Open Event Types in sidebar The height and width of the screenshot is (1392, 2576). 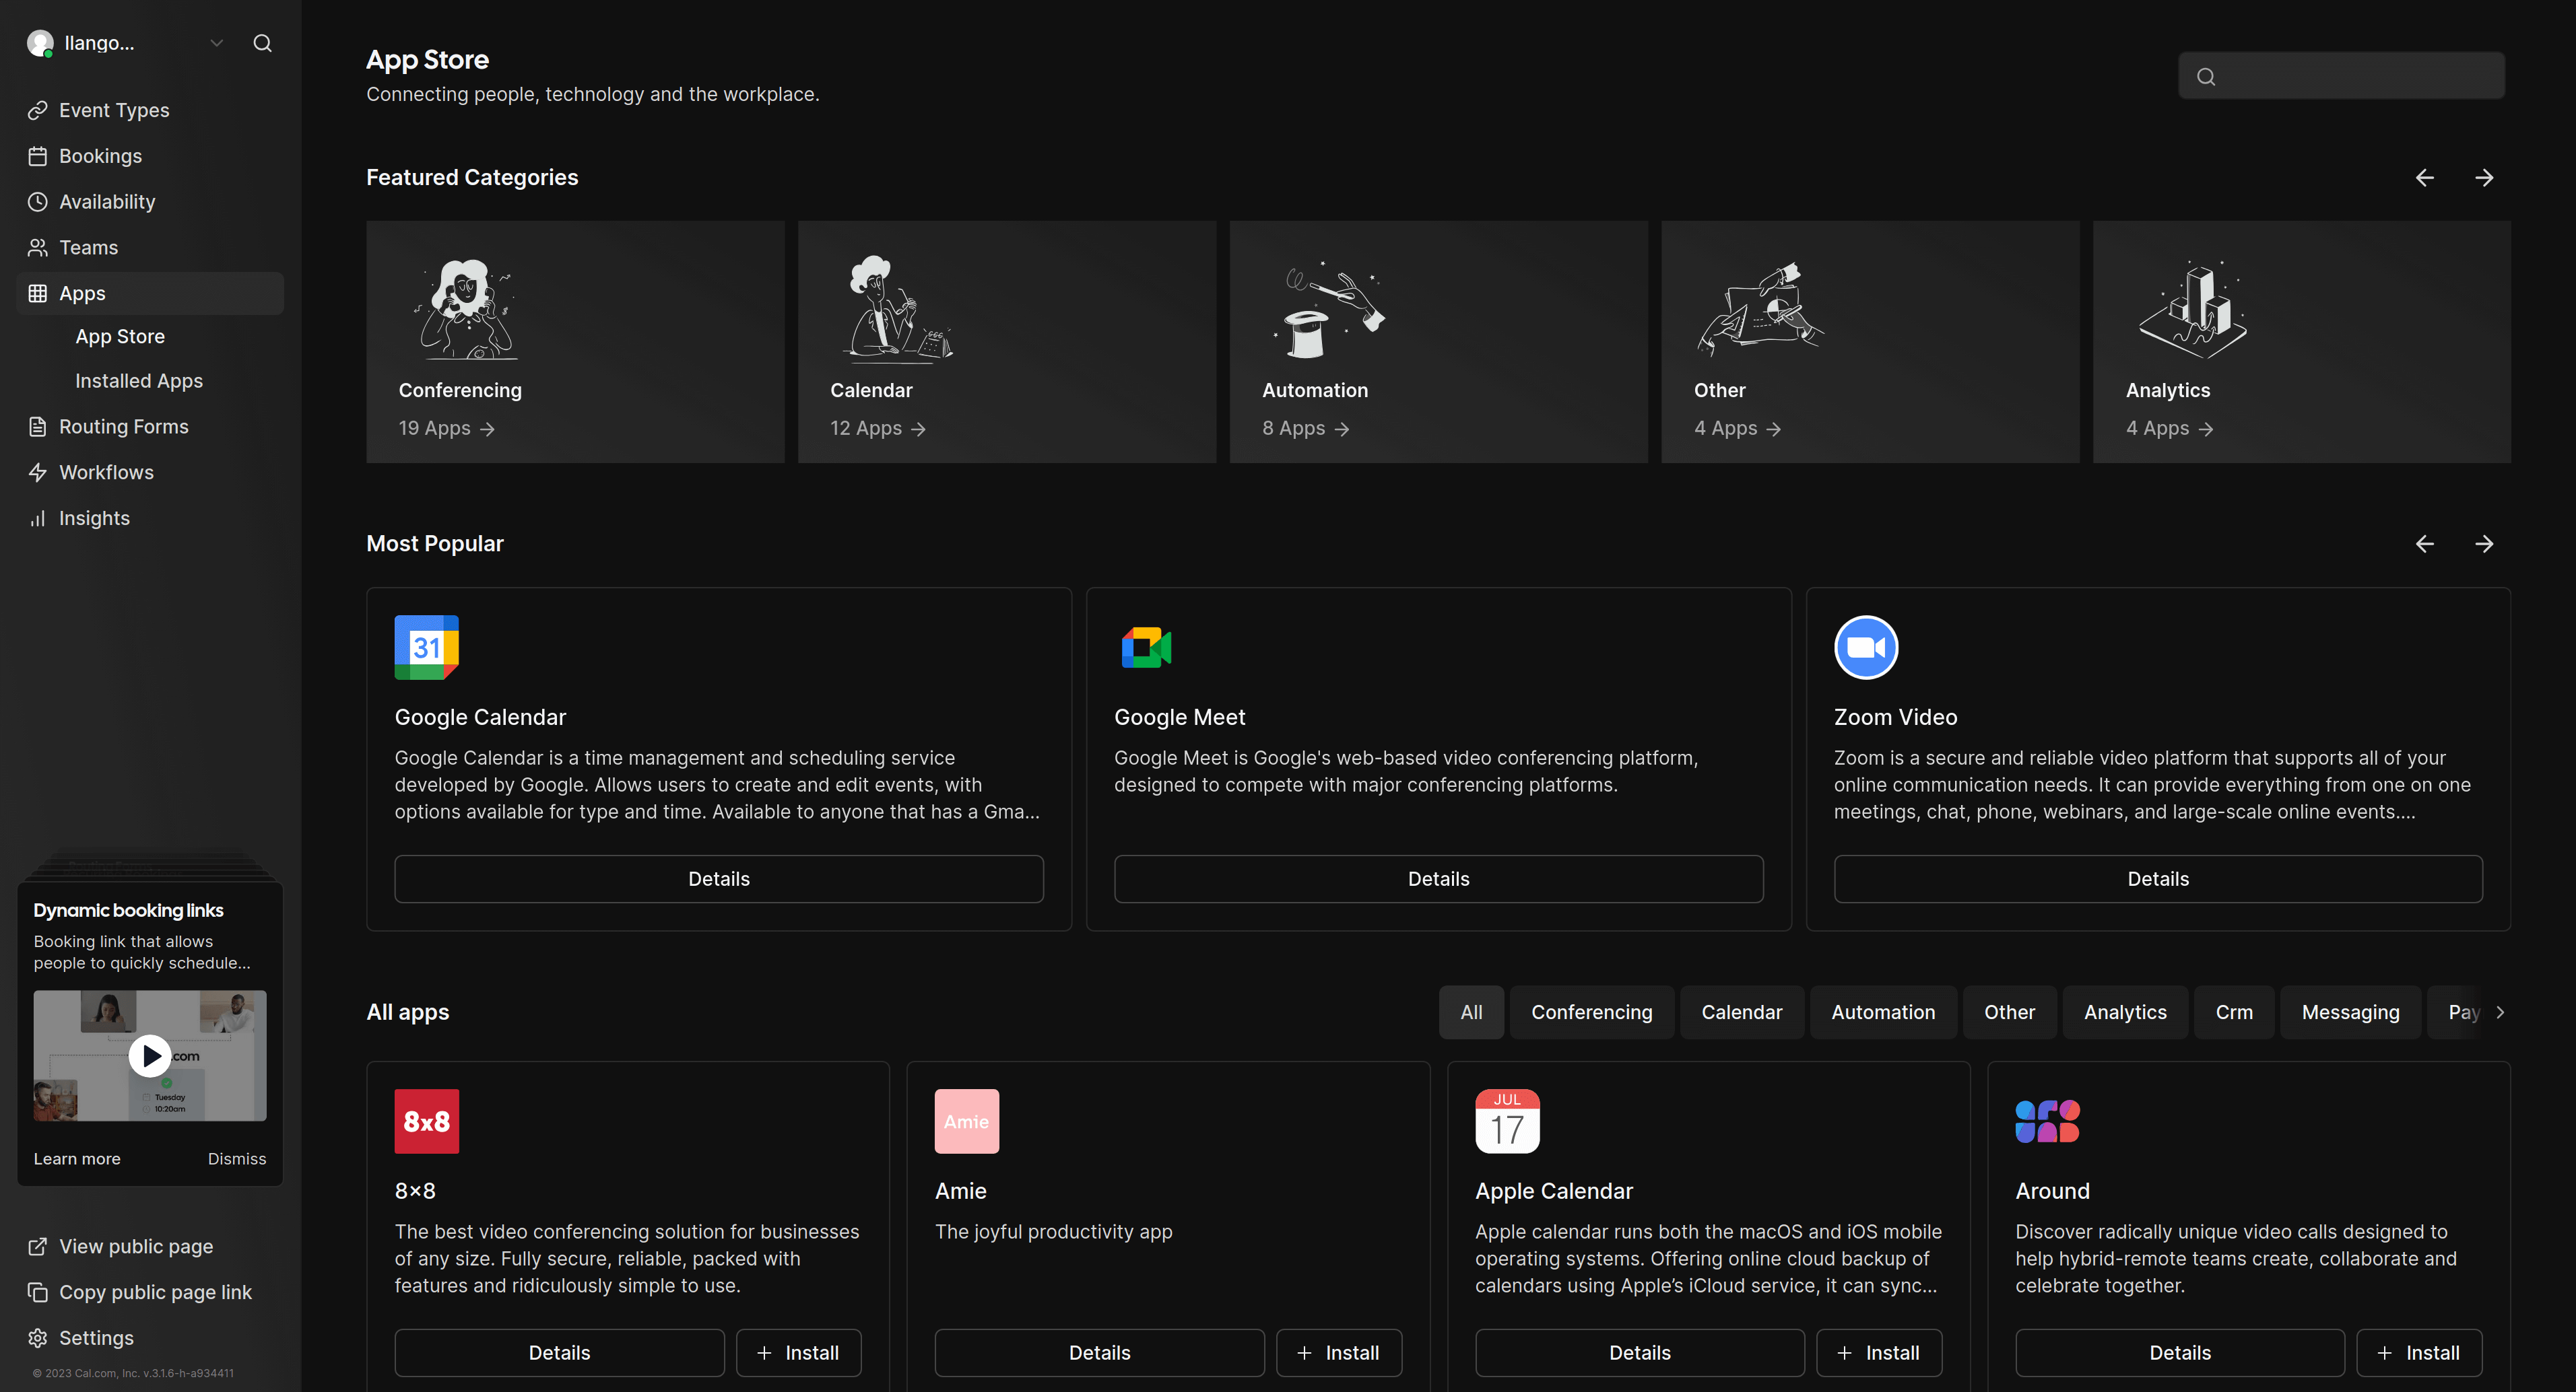click(x=150, y=110)
